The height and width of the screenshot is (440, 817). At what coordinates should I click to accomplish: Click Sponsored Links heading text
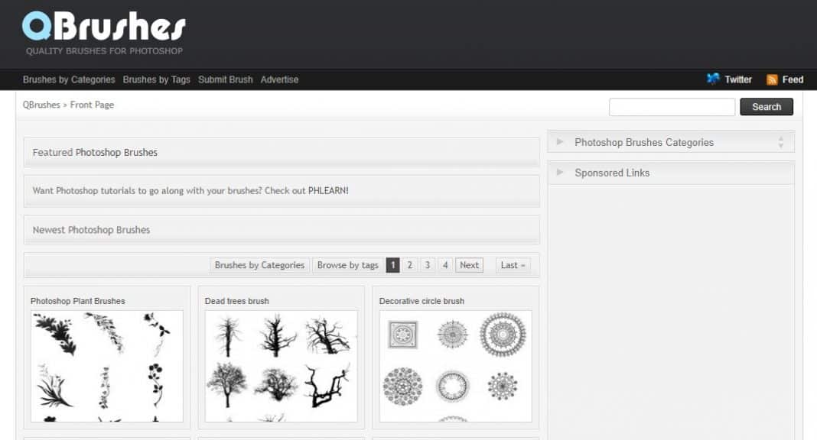pos(612,173)
